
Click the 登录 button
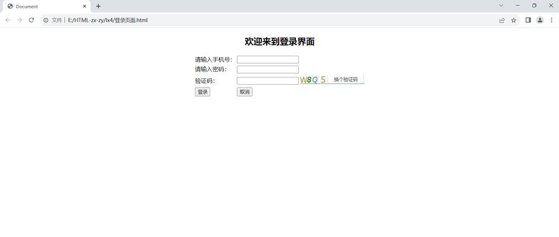click(x=203, y=92)
